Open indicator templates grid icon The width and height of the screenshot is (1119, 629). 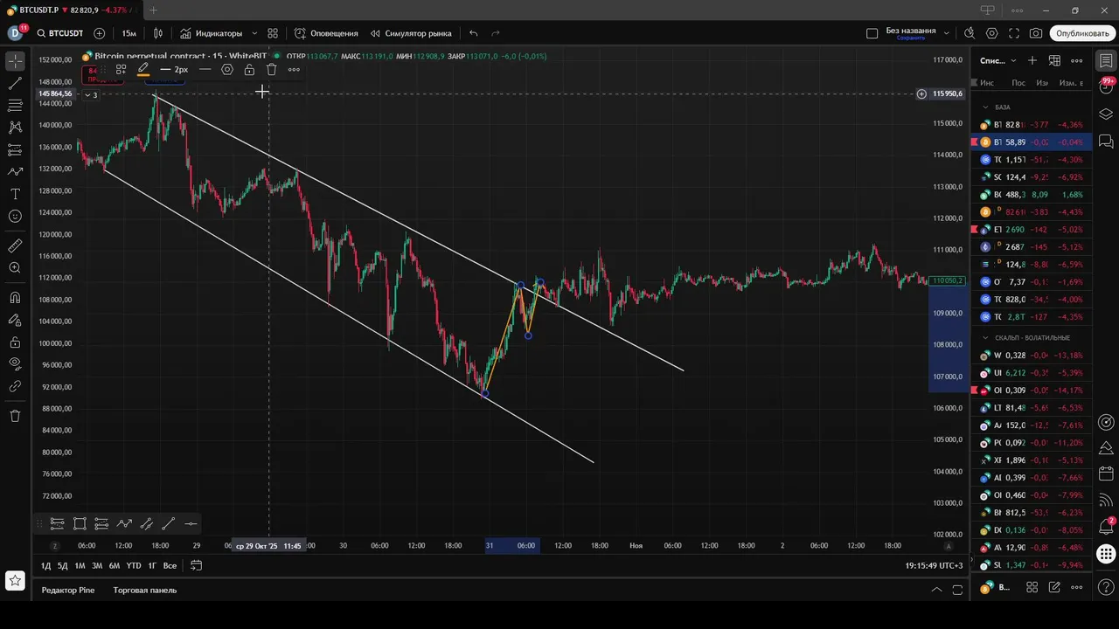273,33
